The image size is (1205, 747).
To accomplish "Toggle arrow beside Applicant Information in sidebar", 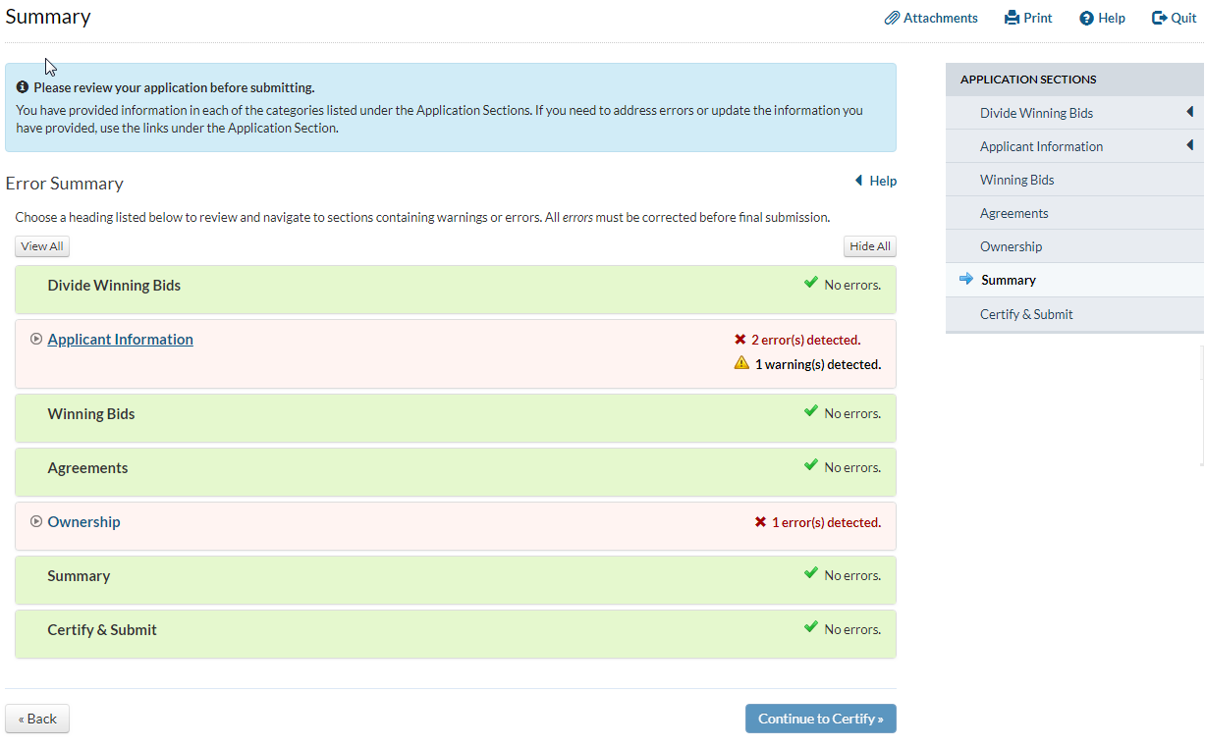I will 1190,145.
